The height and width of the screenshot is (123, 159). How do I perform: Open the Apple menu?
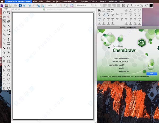click(x=2, y=2)
